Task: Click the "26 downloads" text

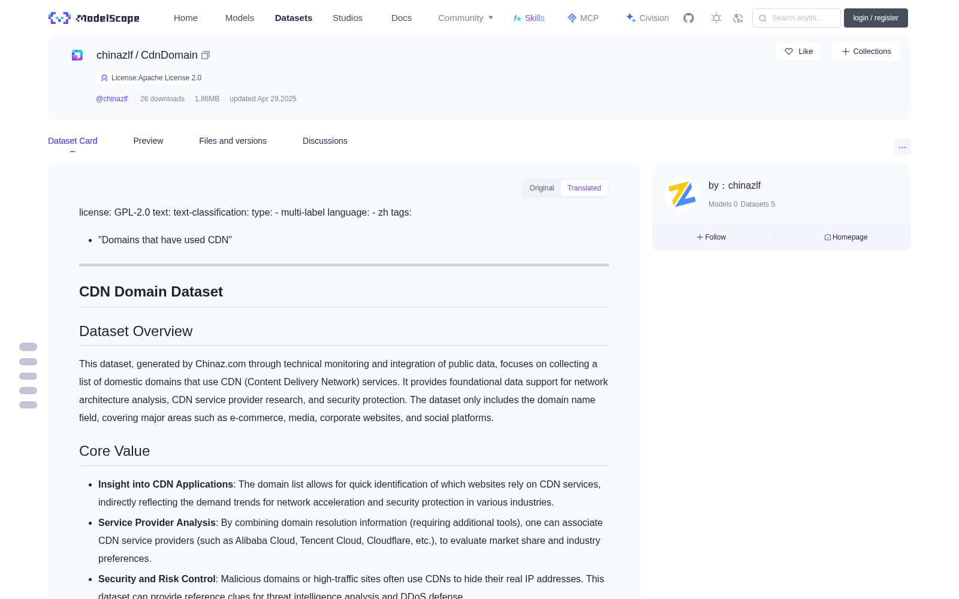Action: click(x=162, y=99)
